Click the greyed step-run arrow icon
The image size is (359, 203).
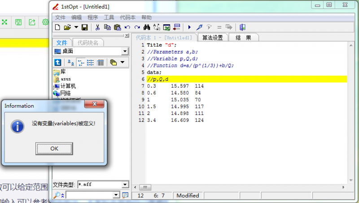(x=209, y=27)
